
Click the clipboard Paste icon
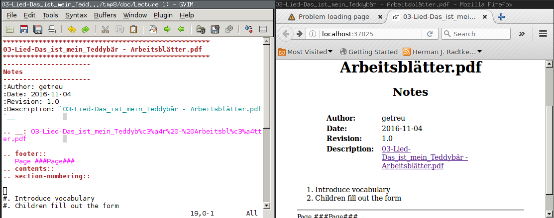tap(133, 29)
